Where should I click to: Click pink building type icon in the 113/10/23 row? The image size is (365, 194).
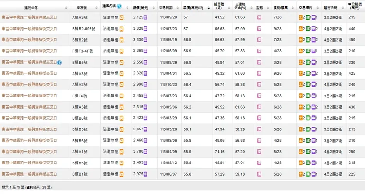[x=259, y=84]
